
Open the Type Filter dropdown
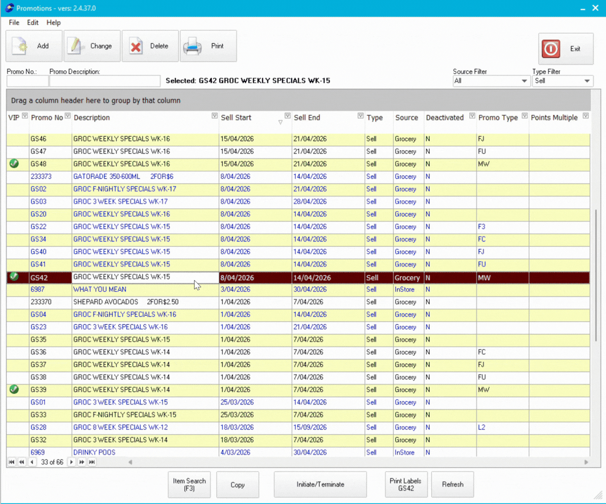pyautogui.click(x=587, y=81)
